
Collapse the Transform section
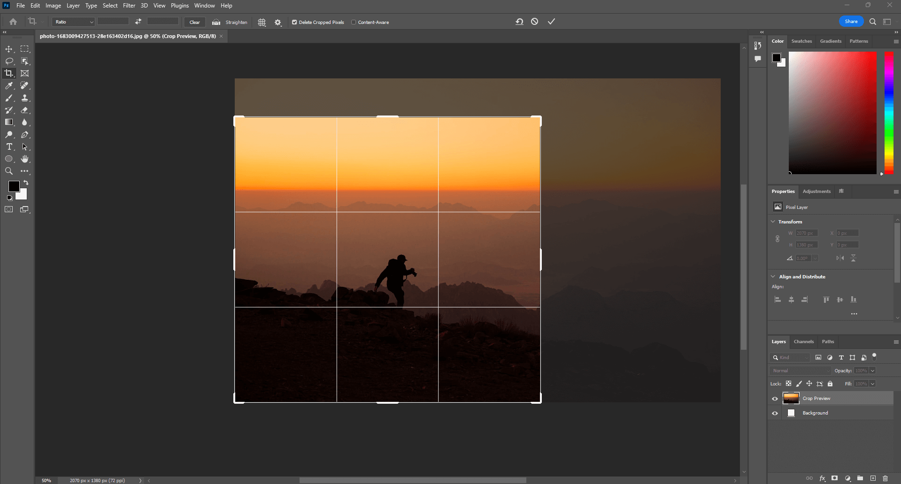point(773,222)
